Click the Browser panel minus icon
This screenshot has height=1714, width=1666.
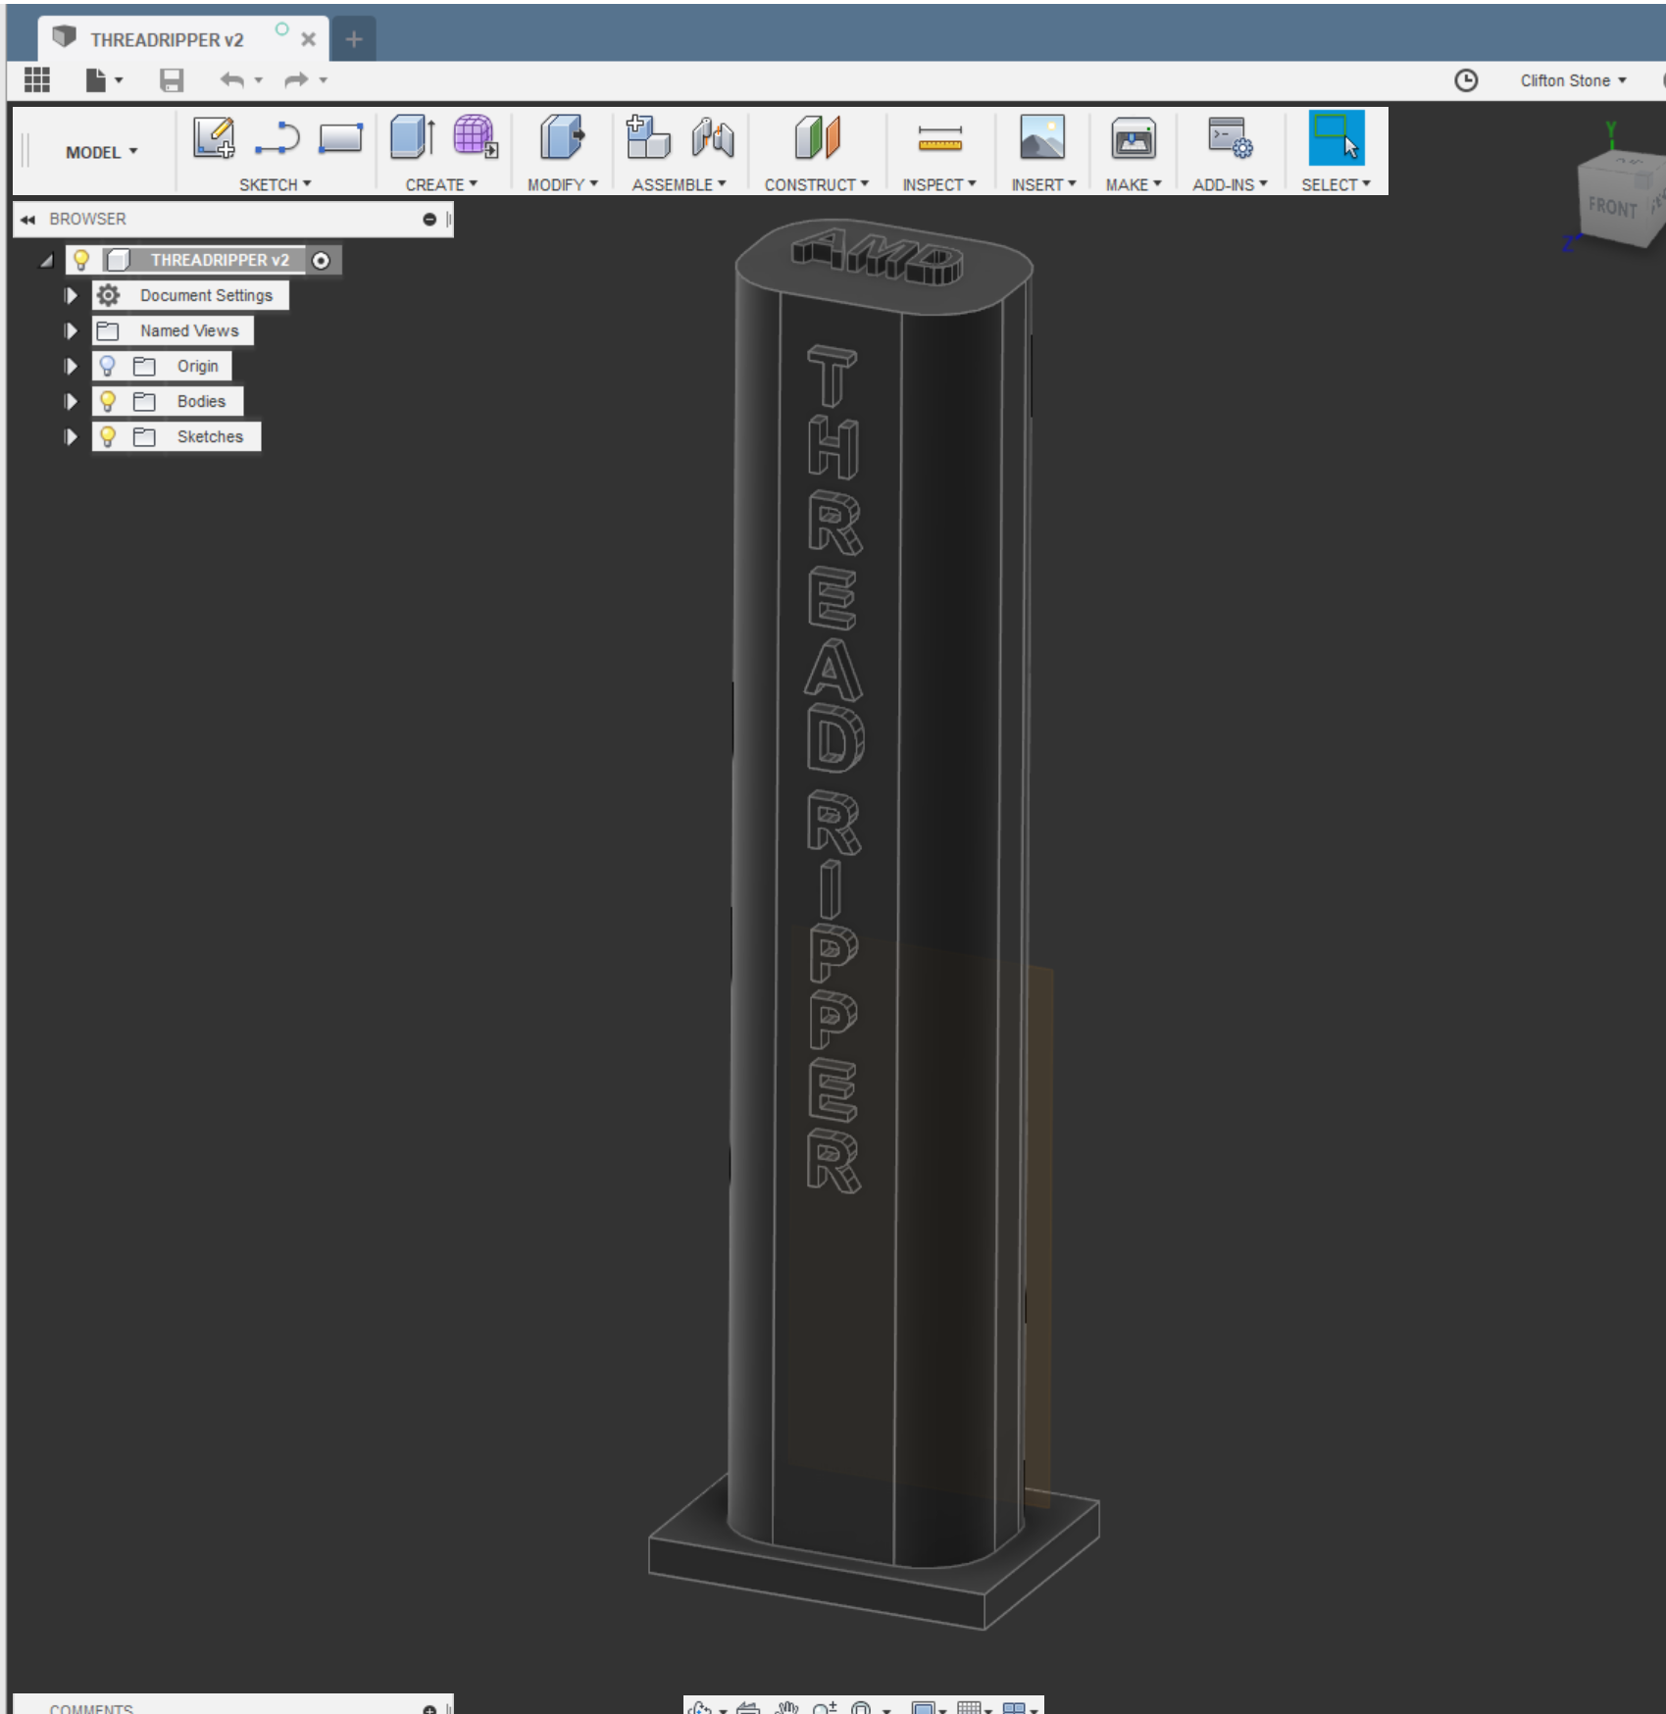(429, 220)
